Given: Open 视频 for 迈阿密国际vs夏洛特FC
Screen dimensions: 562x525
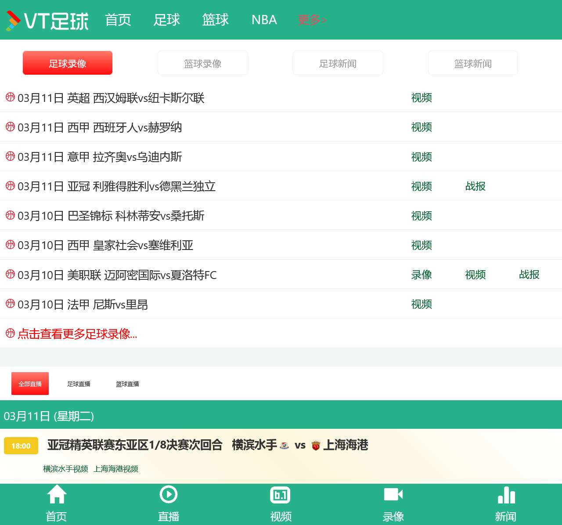Looking at the screenshot, I should coord(476,275).
